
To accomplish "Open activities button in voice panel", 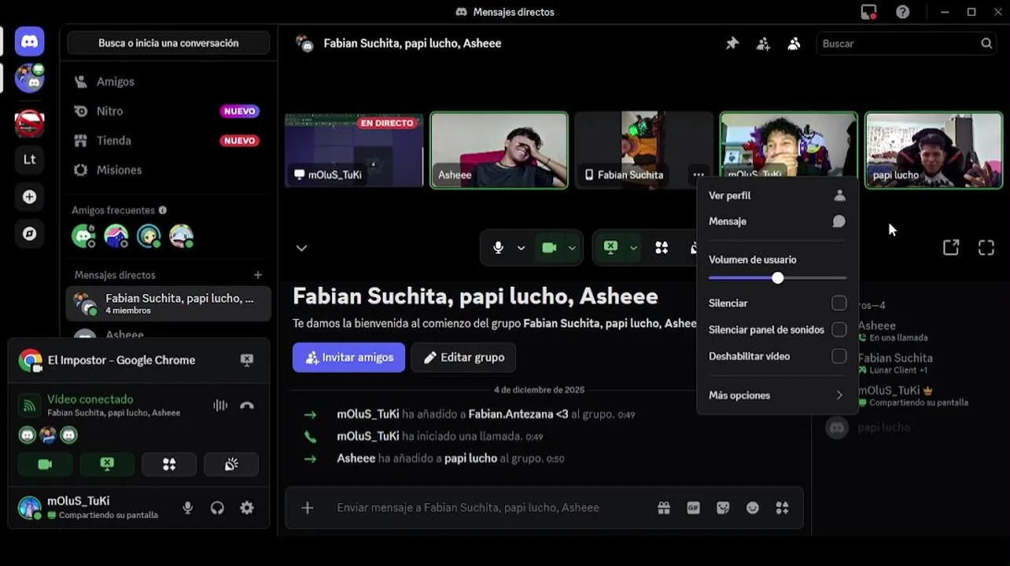I will click(x=169, y=465).
